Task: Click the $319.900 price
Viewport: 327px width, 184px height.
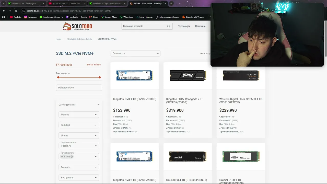Action: 175,110
